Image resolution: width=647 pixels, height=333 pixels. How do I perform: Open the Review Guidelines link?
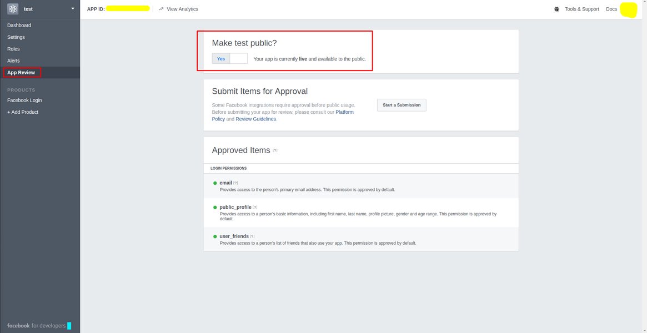tap(255, 118)
